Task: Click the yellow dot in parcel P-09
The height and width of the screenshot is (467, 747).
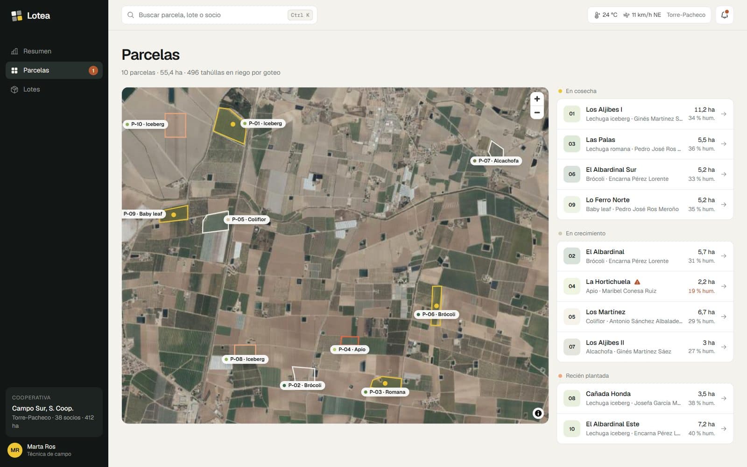Action: (x=174, y=215)
